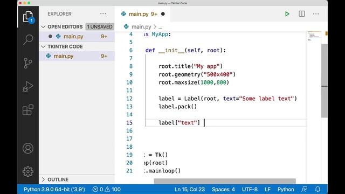
Task: Split the editor to the right
Action: pyautogui.click(x=302, y=14)
